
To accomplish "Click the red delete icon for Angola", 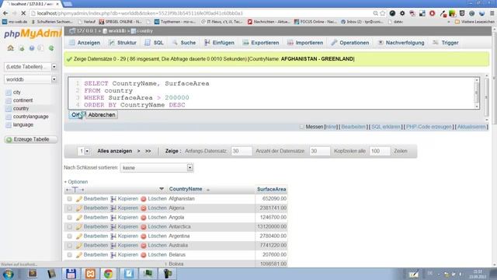I will [x=143, y=218].
